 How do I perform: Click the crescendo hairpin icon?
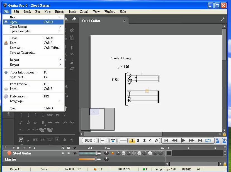(x=21, y=130)
